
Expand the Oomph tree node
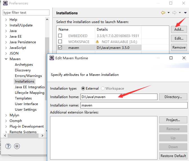(6, 121)
